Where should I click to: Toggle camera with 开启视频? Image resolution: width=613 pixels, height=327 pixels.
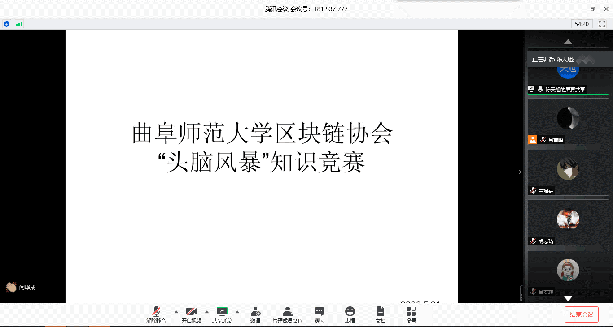(x=192, y=312)
